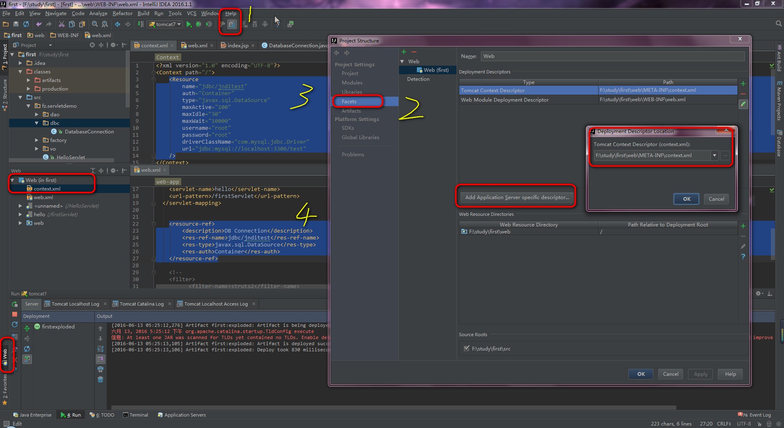Add a web resource directory with plus
This screenshot has width=784, height=428.
point(743,226)
